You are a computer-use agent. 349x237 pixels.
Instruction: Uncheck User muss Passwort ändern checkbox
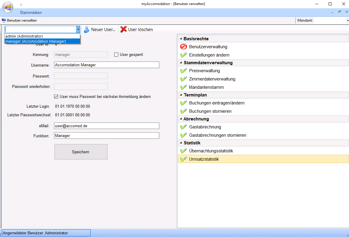[56, 96]
